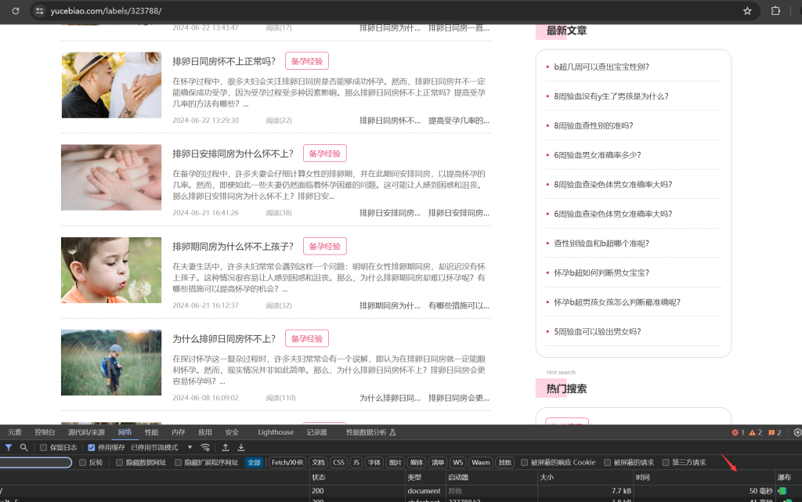
Task: Click the network filter text input field
Action: [x=35, y=463]
